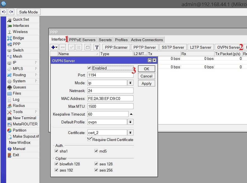Click the filter funnel icon
The height and width of the screenshot is (183, 247).
coord(97,47)
